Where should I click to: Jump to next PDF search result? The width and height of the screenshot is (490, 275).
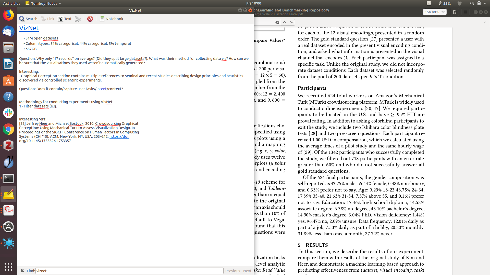pos(292,22)
